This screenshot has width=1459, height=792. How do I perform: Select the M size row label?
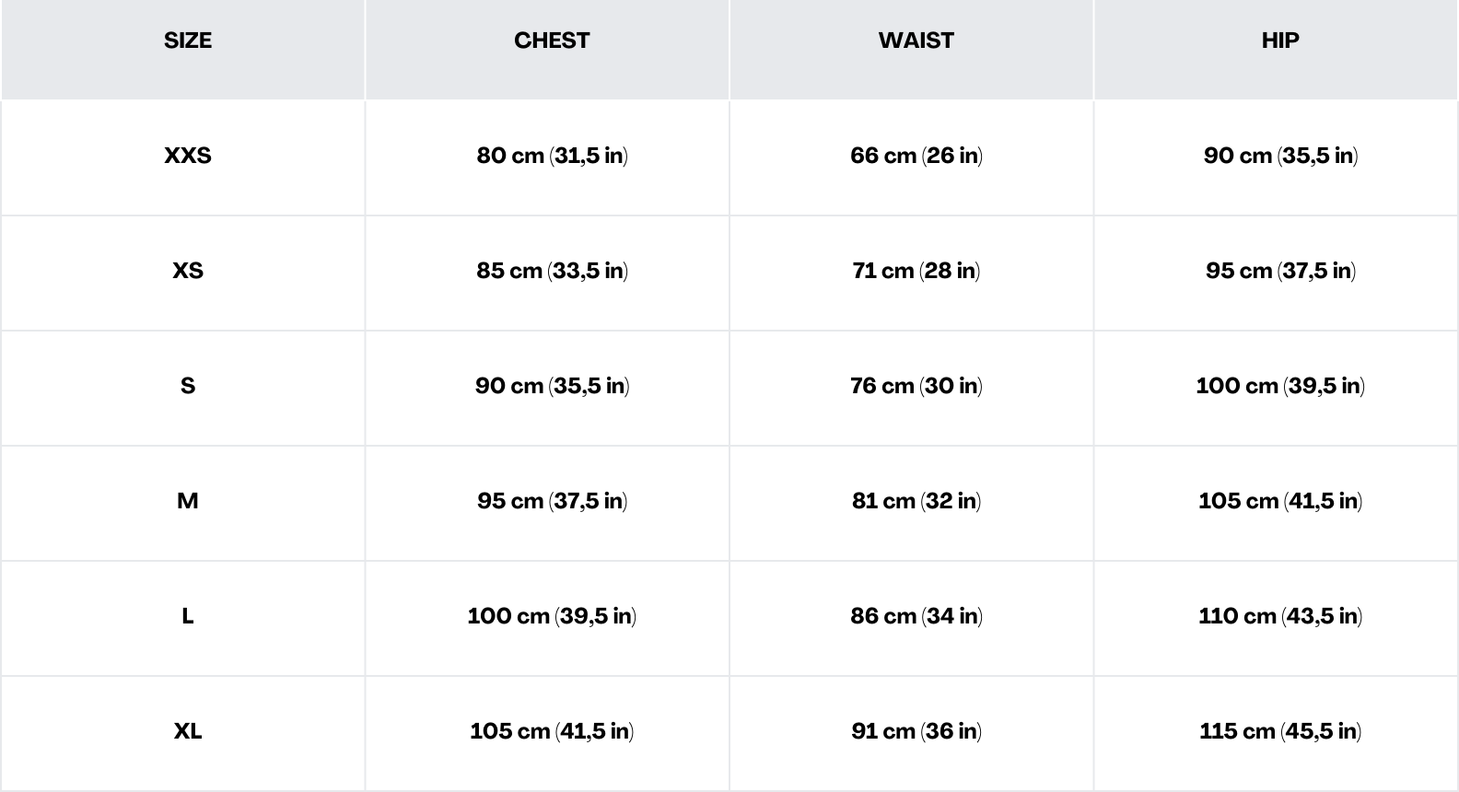188,501
